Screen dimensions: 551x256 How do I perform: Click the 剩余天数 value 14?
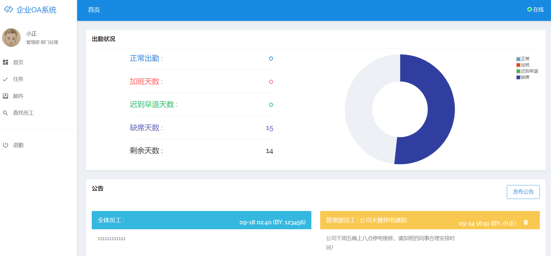click(x=270, y=151)
